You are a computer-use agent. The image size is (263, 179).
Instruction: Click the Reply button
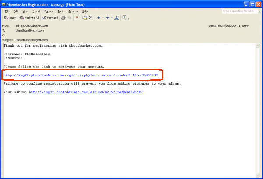point(10,18)
